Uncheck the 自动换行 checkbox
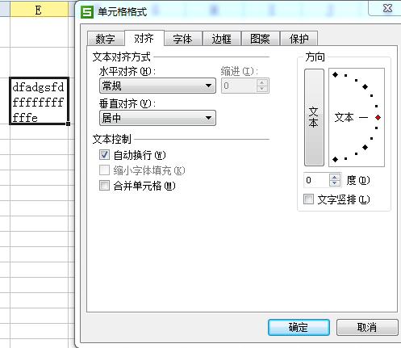 (x=104, y=155)
